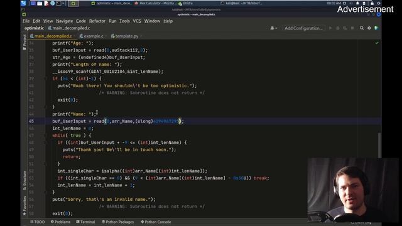This screenshot has width=402, height=226.
Task: Click the 'break' keyword on line 53
Action: click(260, 178)
